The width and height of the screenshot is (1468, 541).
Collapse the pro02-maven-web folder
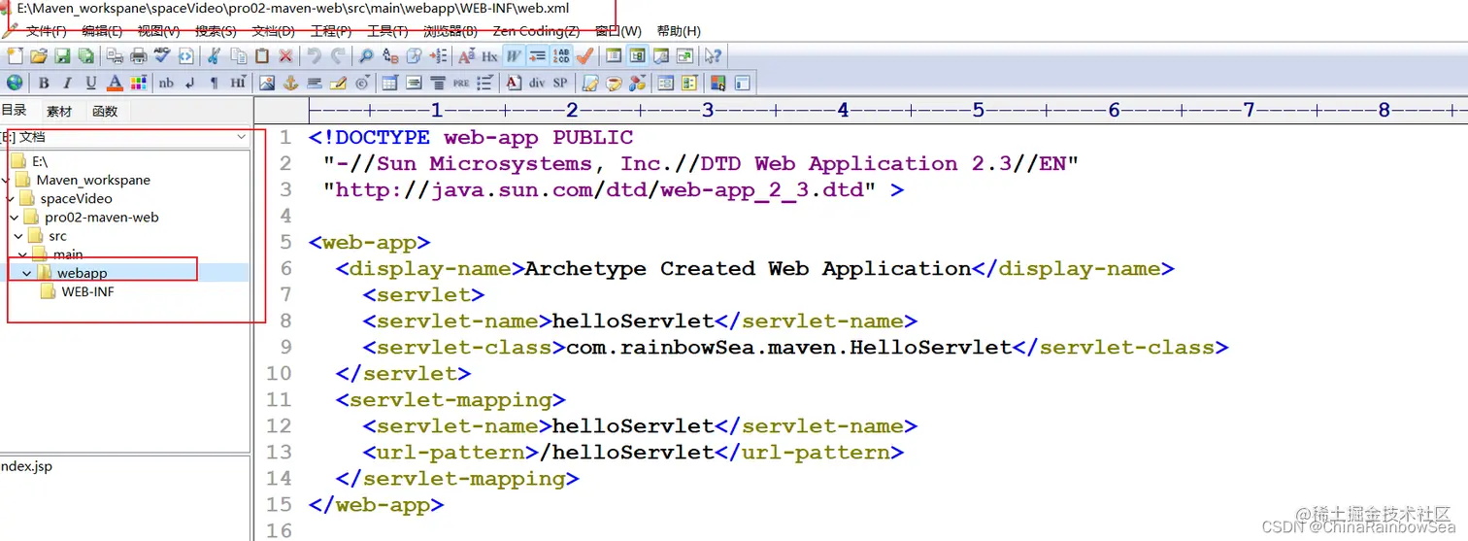14,217
